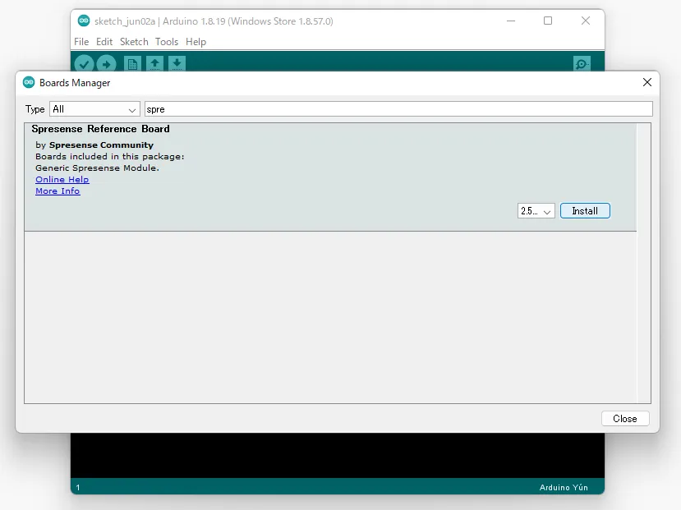
Task: Click the search field containing 'spre'
Action: 398,109
